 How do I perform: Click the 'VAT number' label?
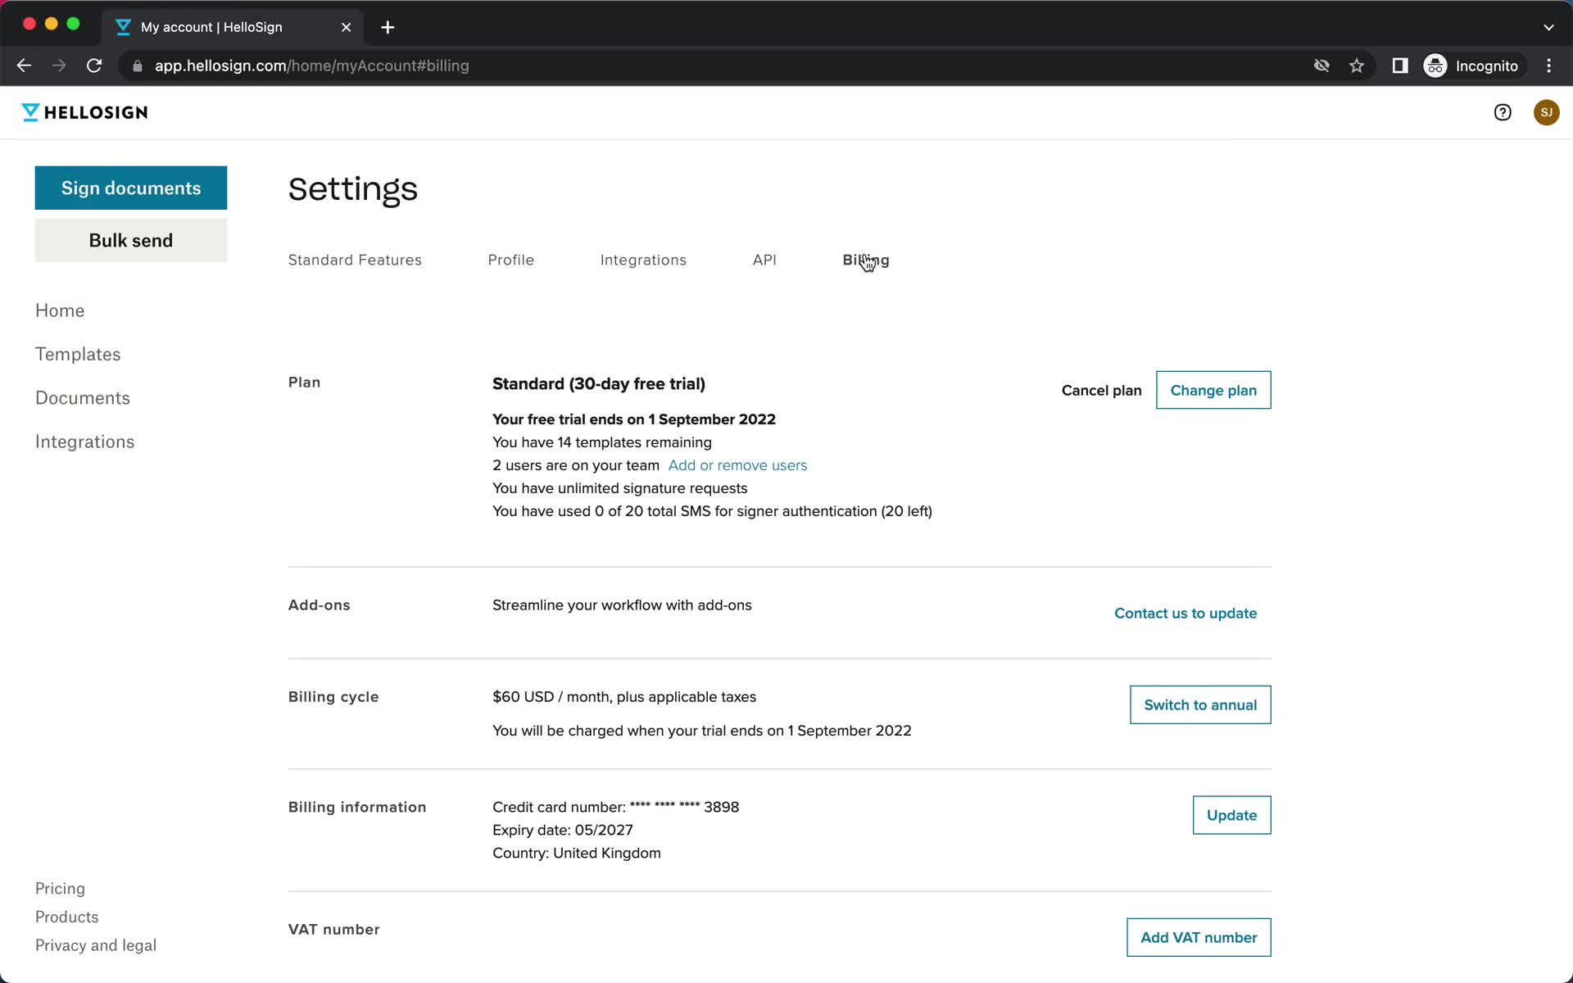click(x=334, y=930)
